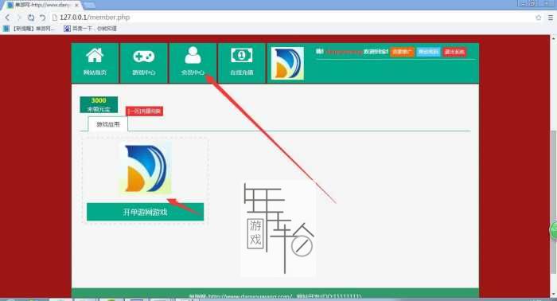This screenshot has height=301, width=557.
Task: Switch to the browser tab titled 单游网
Action: pos(43,6)
